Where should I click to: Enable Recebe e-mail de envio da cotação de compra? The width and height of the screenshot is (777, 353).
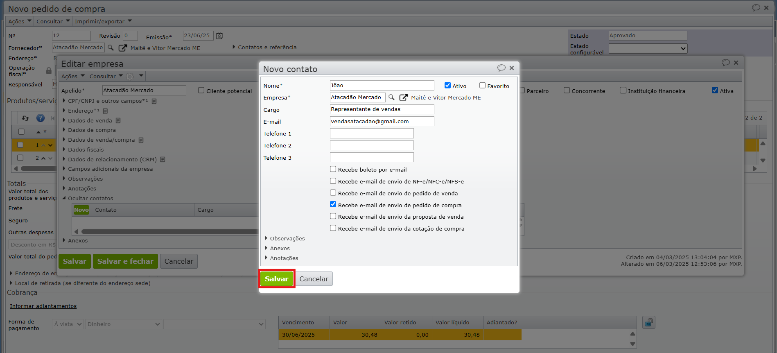333,228
